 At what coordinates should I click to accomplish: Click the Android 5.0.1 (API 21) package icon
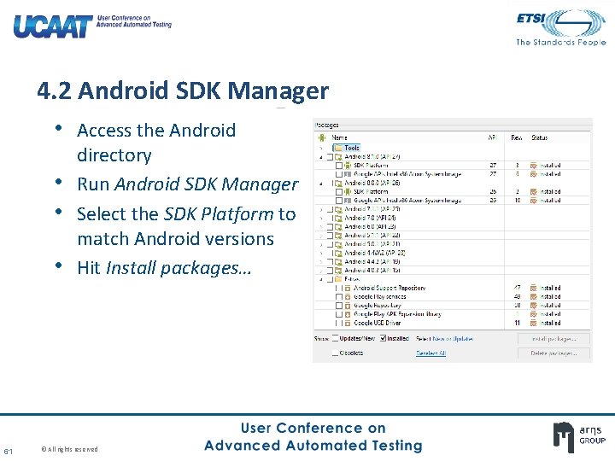[x=338, y=244]
